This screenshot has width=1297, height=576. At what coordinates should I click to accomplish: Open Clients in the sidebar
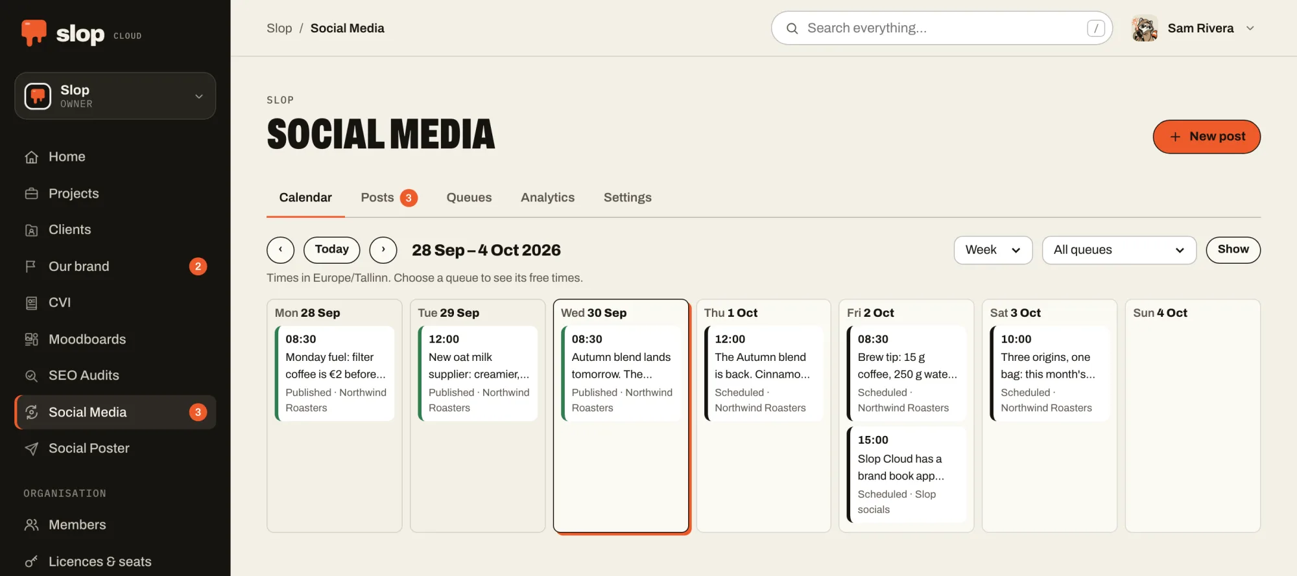pyautogui.click(x=115, y=230)
